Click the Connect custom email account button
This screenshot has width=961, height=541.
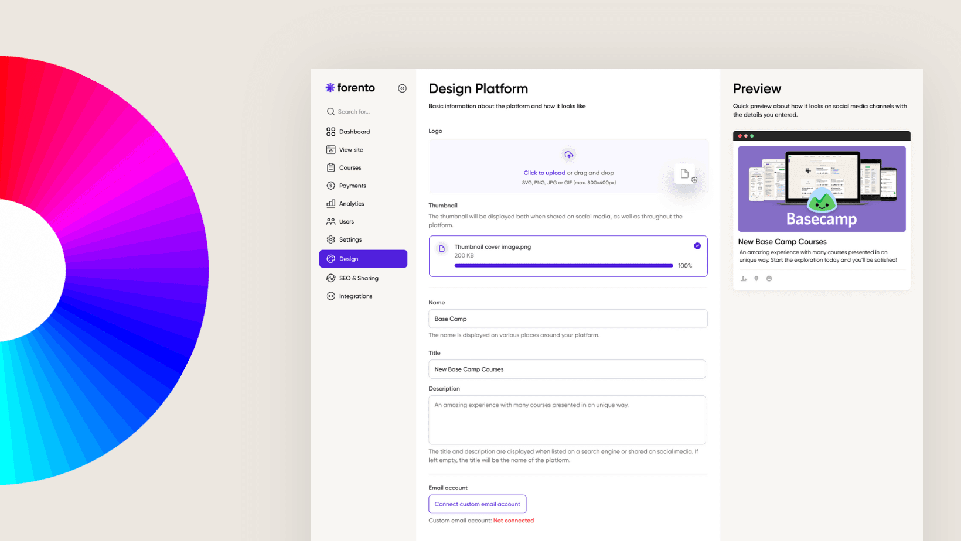[x=477, y=504]
